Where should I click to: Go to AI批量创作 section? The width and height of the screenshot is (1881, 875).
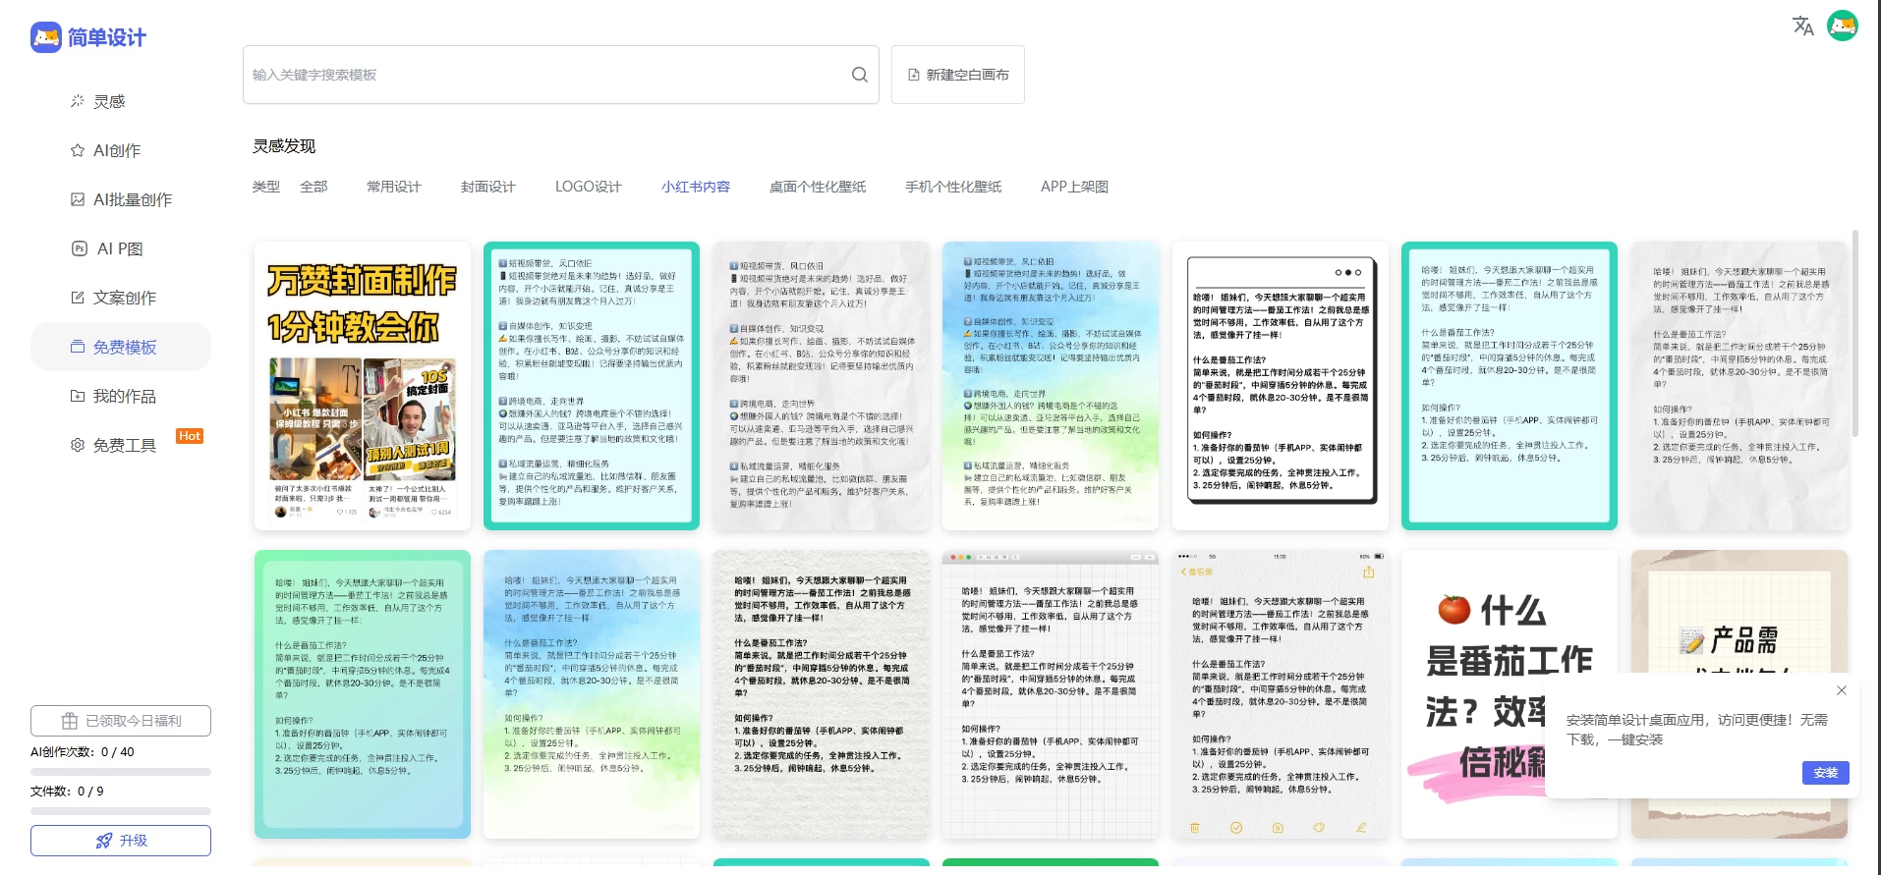(132, 199)
